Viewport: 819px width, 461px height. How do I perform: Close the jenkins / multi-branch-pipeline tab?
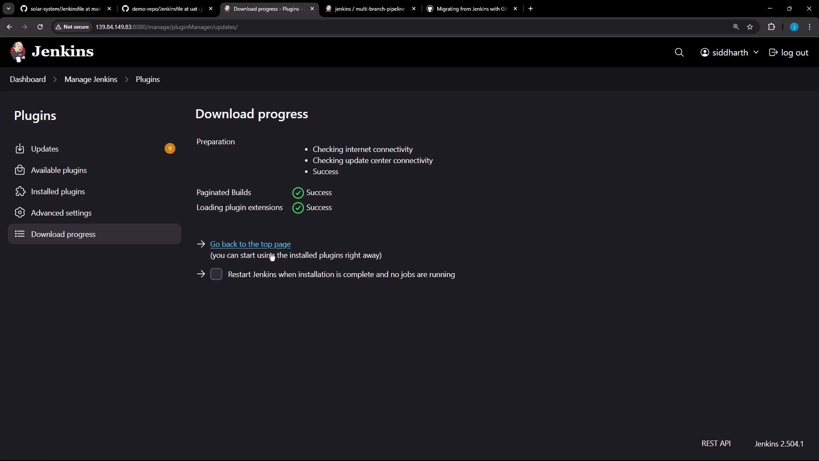[414, 9]
